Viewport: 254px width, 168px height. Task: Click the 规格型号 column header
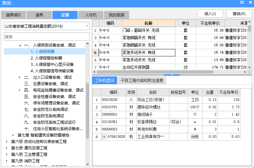pos(178,92)
